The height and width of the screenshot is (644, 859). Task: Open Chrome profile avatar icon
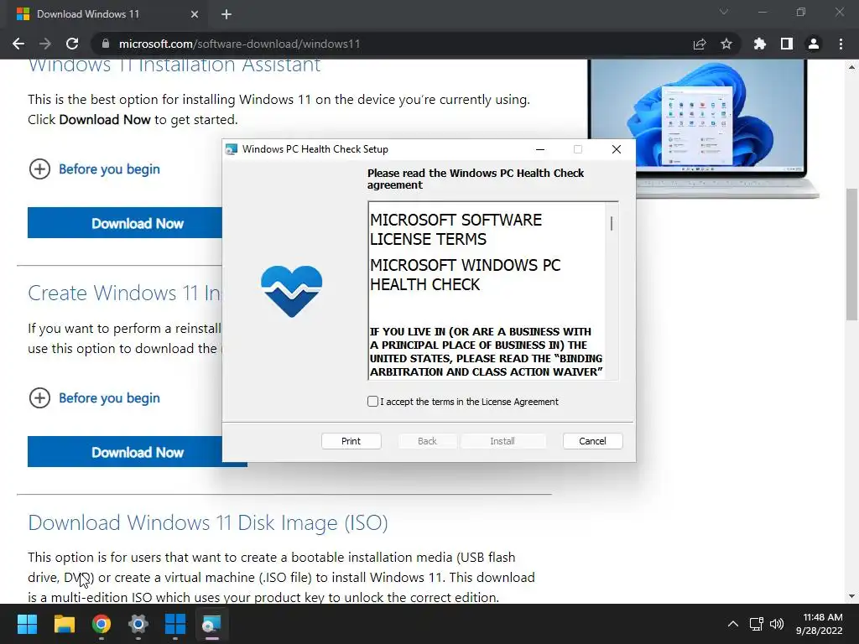point(814,44)
